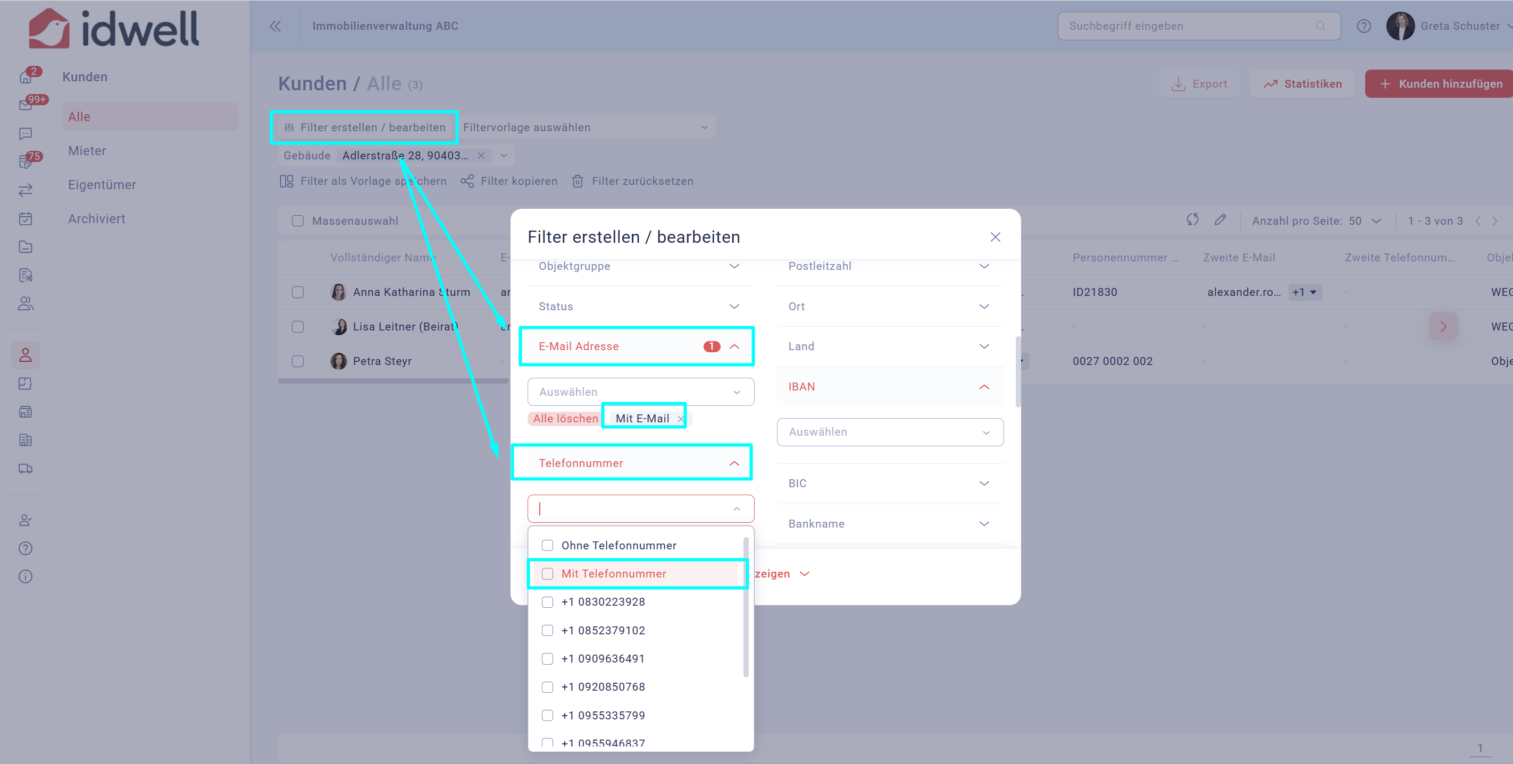Remove the Adlerstraße building filter chip
The width and height of the screenshot is (1513, 764).
[481, 156]
